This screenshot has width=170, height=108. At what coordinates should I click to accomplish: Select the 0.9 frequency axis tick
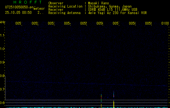coord(3,62)
